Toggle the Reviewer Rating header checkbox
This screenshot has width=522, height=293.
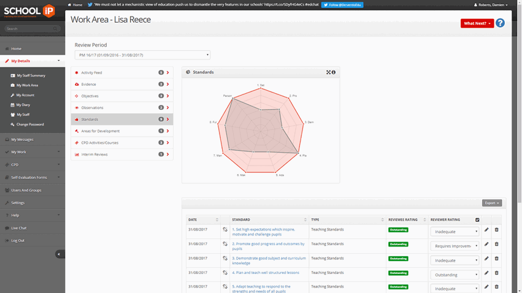pyautogui.click(x=477, y=220)
